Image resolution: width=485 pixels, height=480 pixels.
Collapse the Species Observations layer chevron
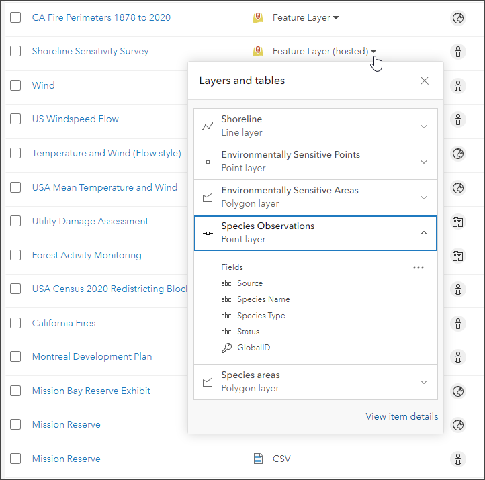pyautogui.click(x=424, y=233)
